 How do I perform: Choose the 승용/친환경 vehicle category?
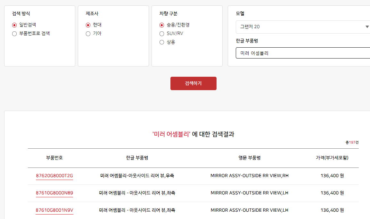tap(162, 25)
